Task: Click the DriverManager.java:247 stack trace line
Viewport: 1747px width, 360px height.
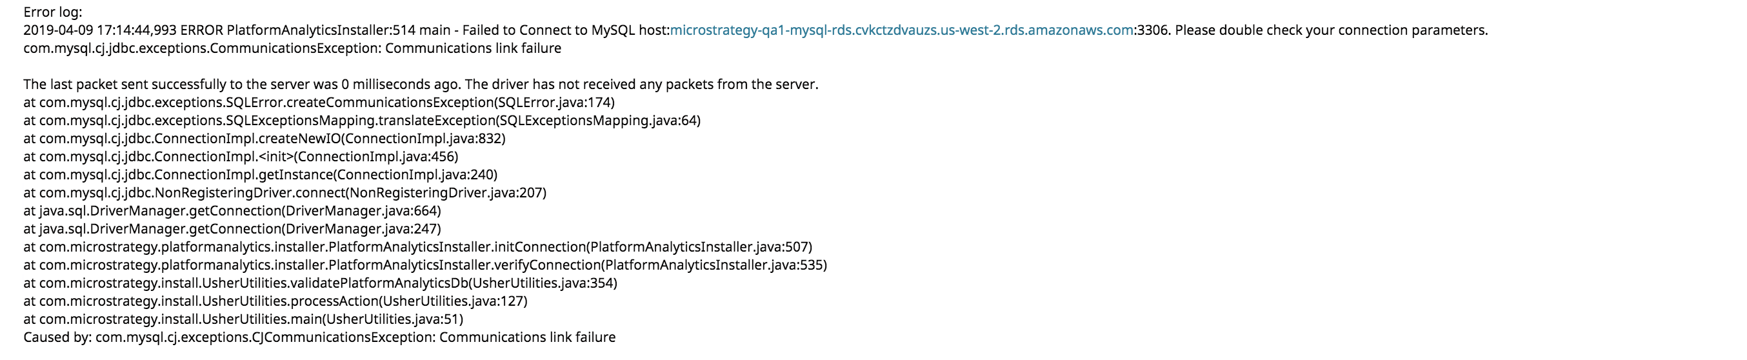Action: coord(232,229)
